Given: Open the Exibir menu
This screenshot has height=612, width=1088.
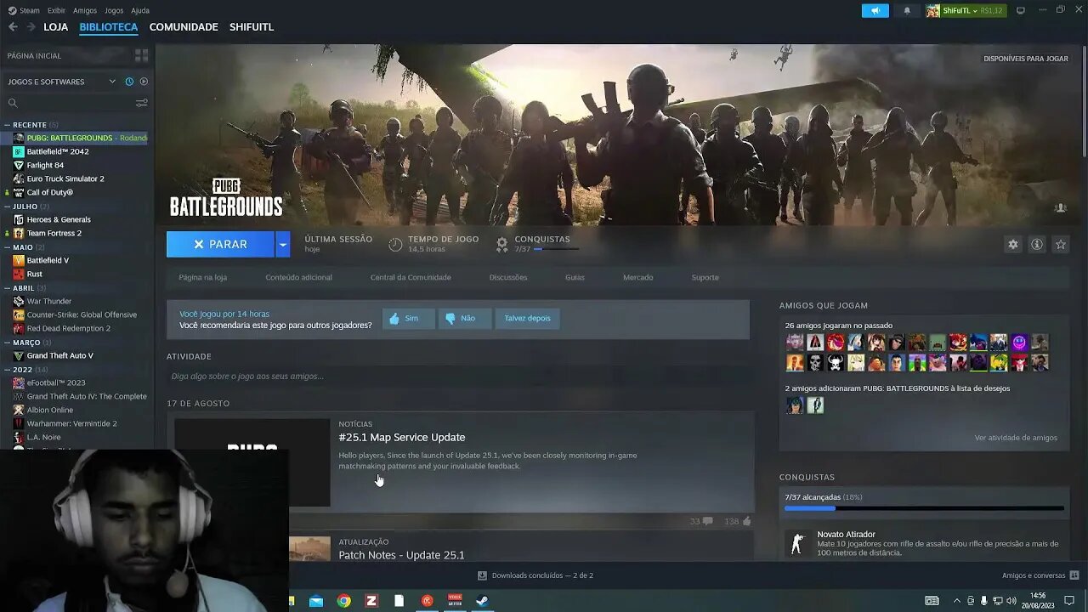Looking at the screenshot, I should tap(56, 10).
